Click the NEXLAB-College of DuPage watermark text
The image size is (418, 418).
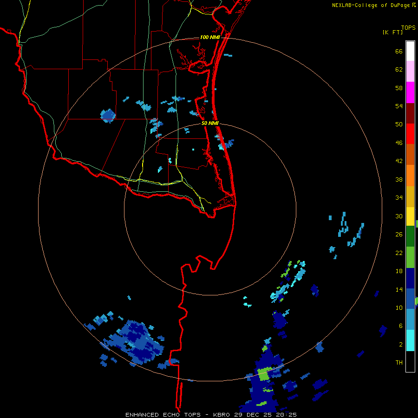pos(373,5)
